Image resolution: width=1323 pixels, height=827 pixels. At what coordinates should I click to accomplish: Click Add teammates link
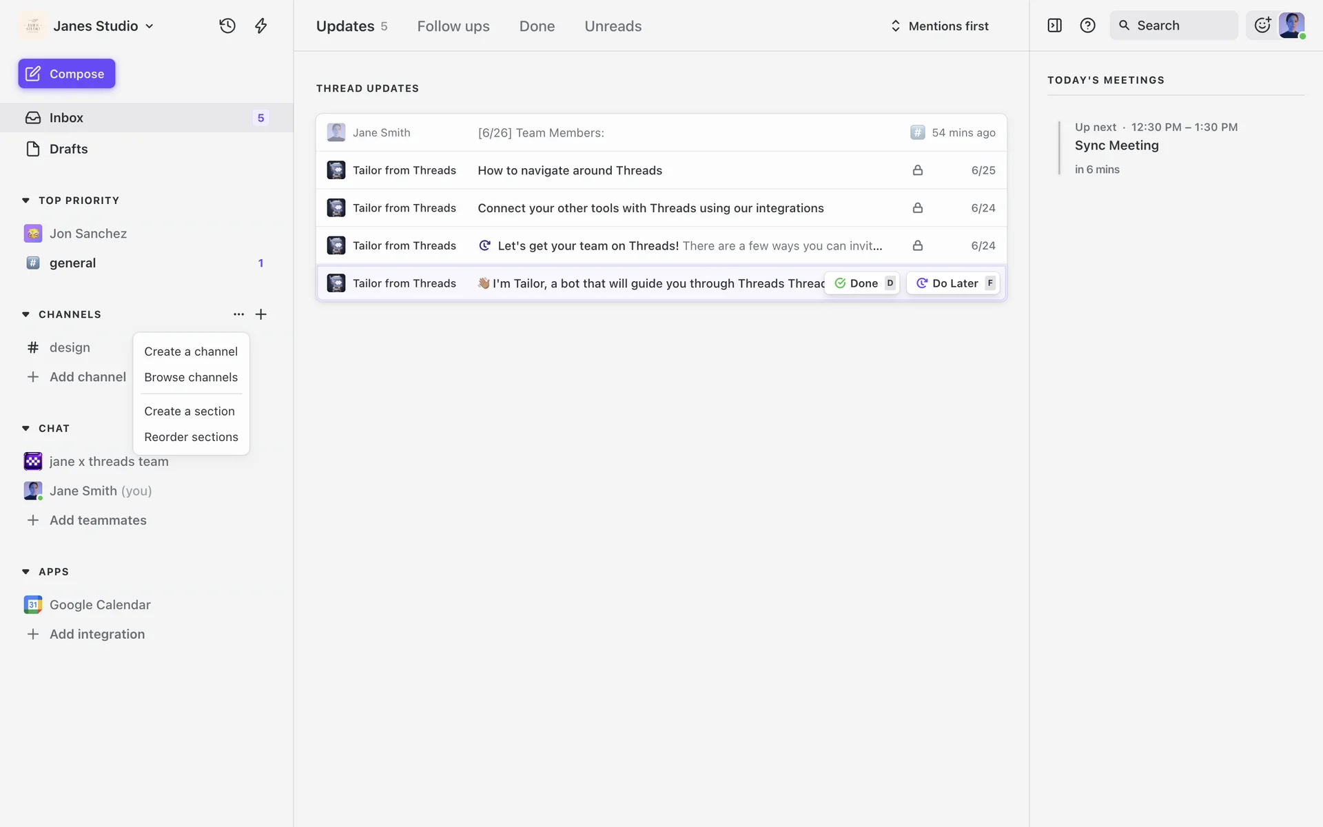click(x=98, y=520)
